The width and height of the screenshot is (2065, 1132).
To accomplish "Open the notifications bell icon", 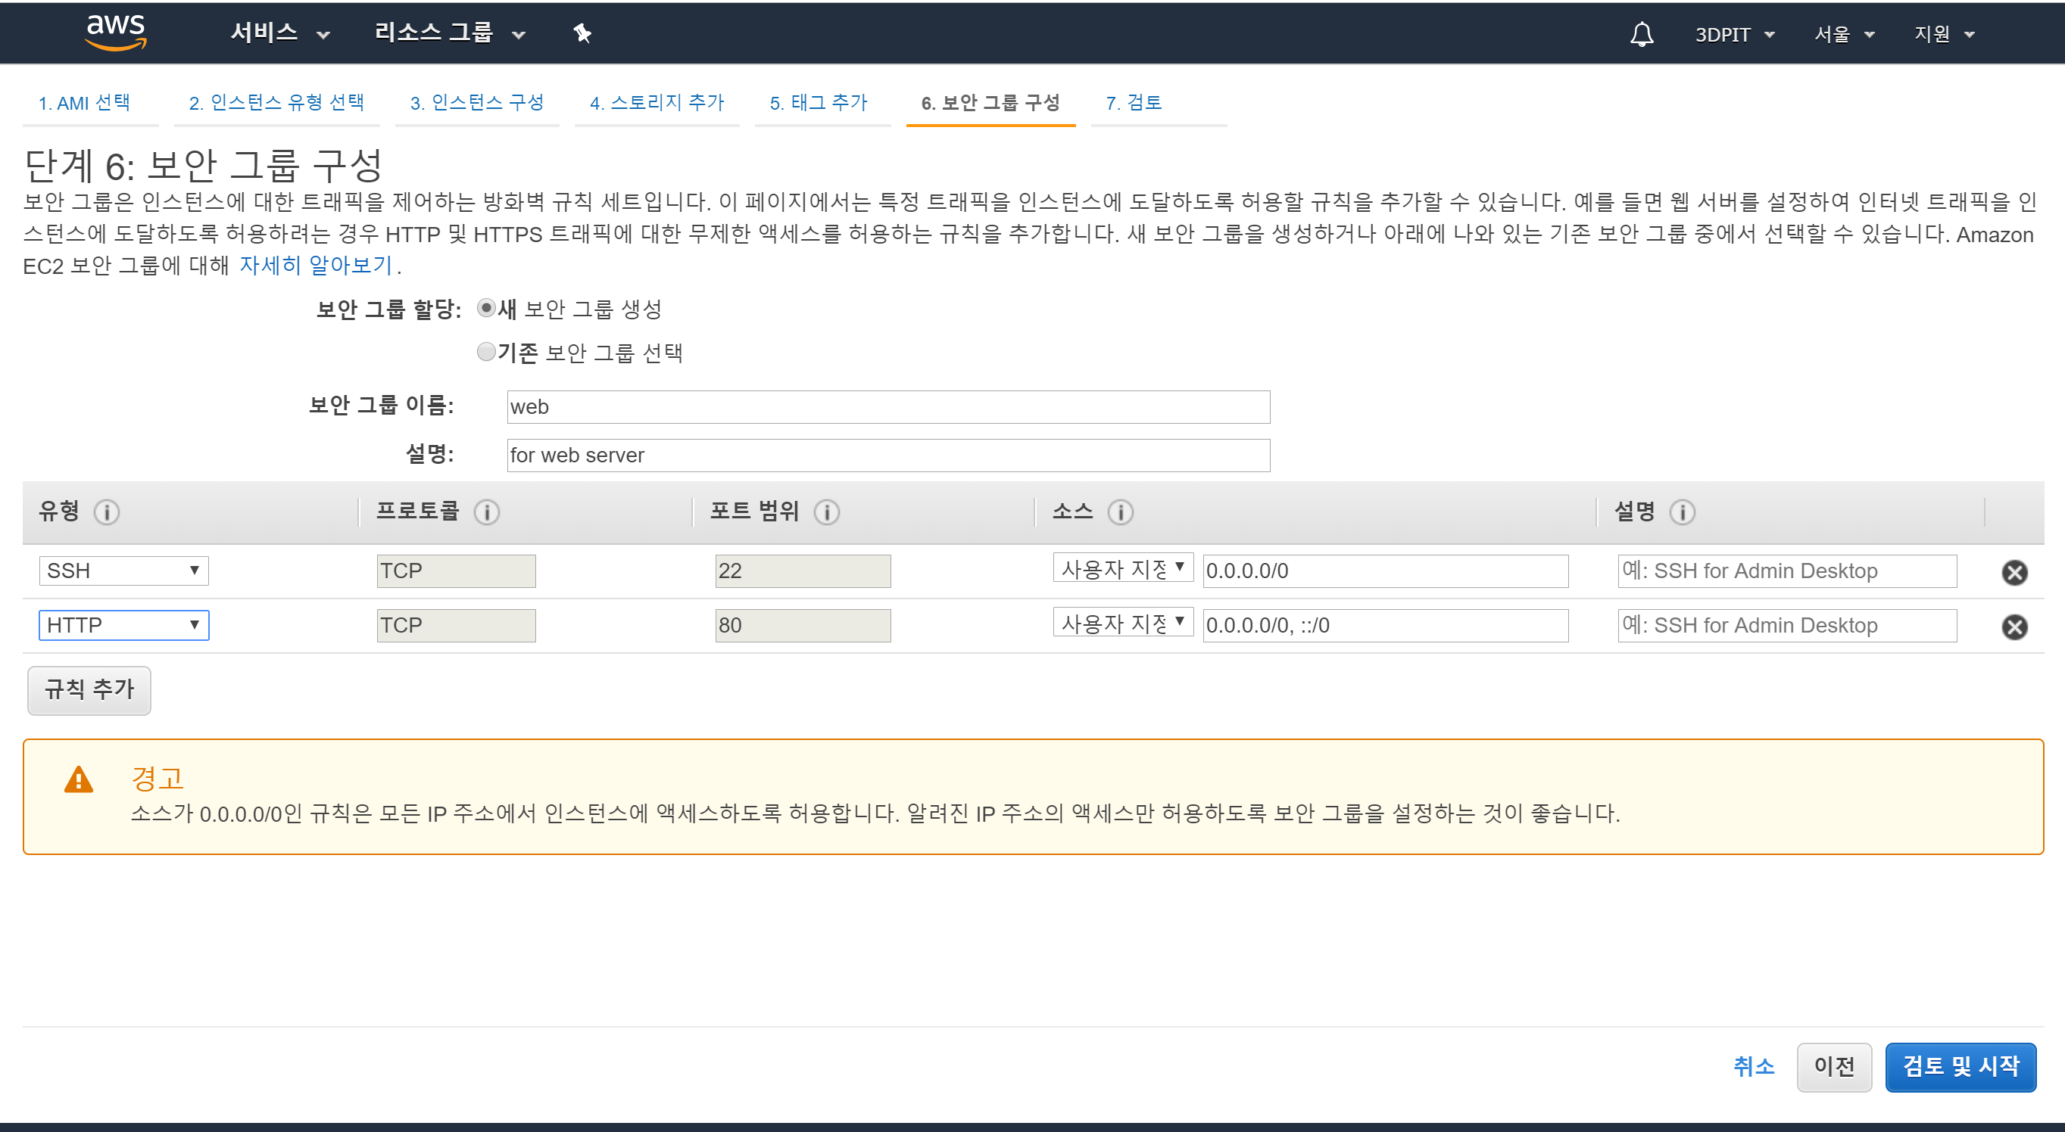I will tap(1641, 35).
